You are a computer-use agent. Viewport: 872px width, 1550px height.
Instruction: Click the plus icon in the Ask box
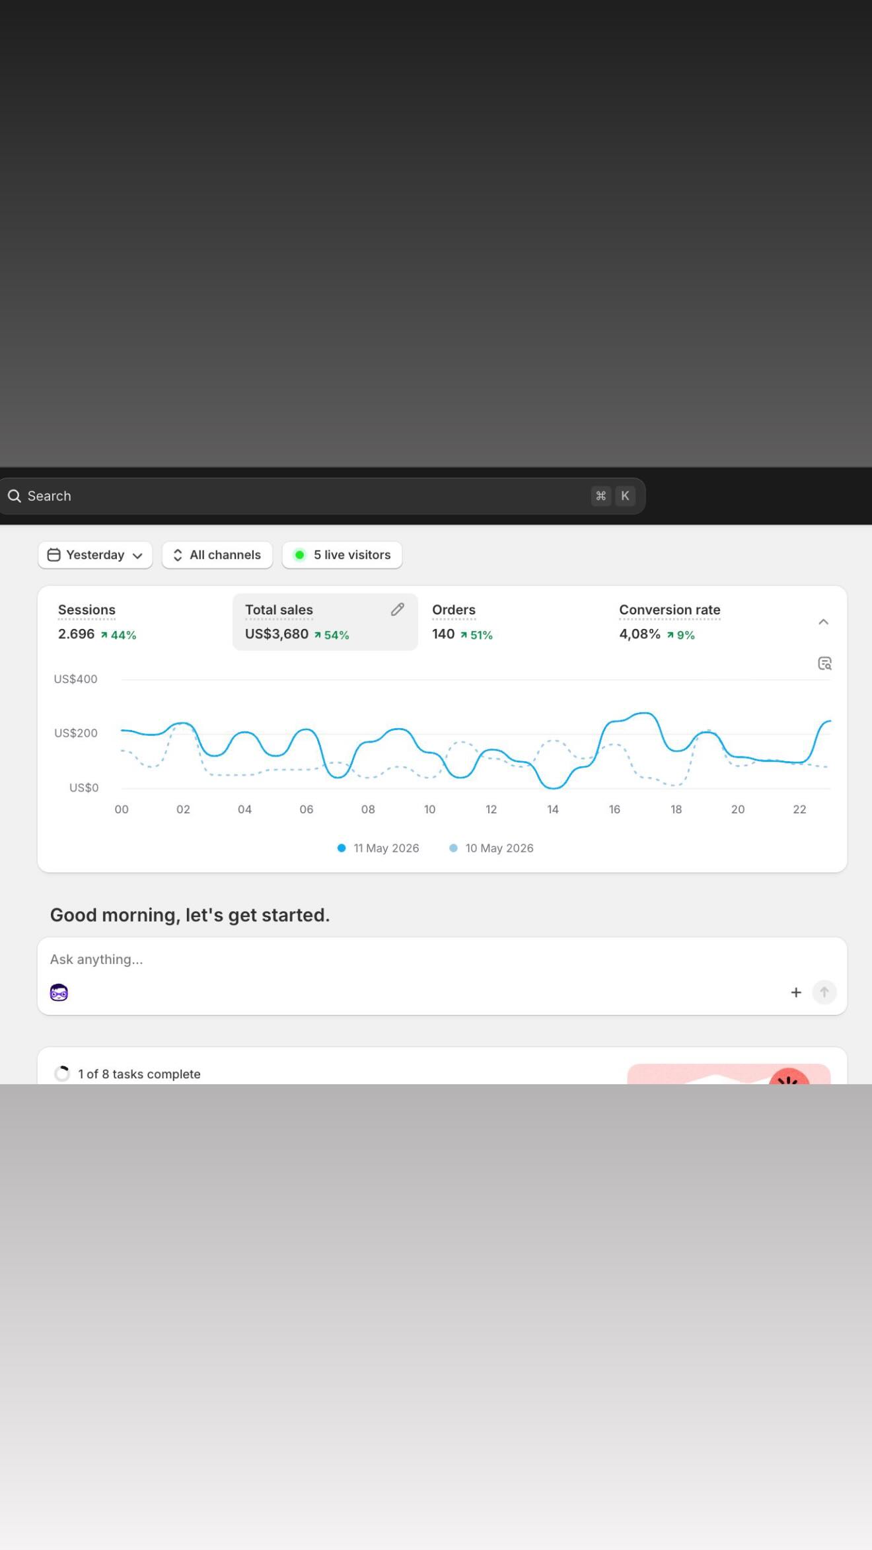click(x=796, y=992)
